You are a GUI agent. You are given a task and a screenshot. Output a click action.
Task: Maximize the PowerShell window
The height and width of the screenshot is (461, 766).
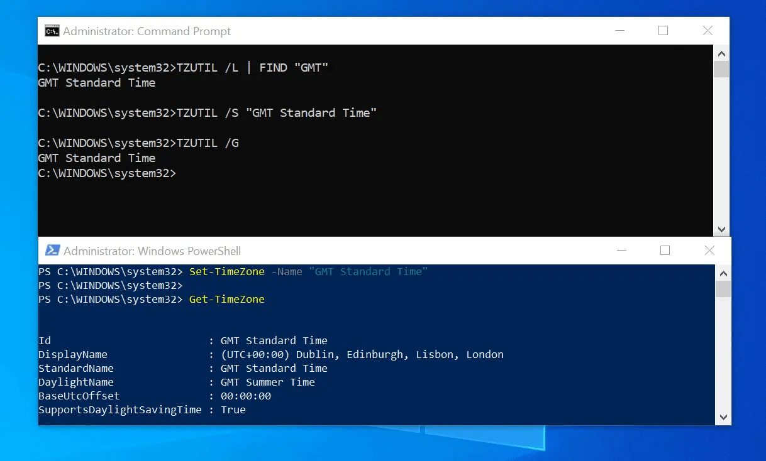coord(665,250)
